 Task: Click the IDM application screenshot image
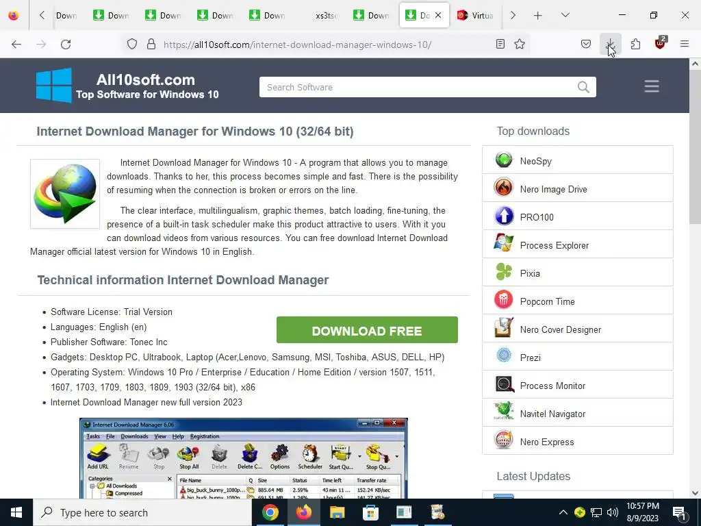click(x=244, y=458)
